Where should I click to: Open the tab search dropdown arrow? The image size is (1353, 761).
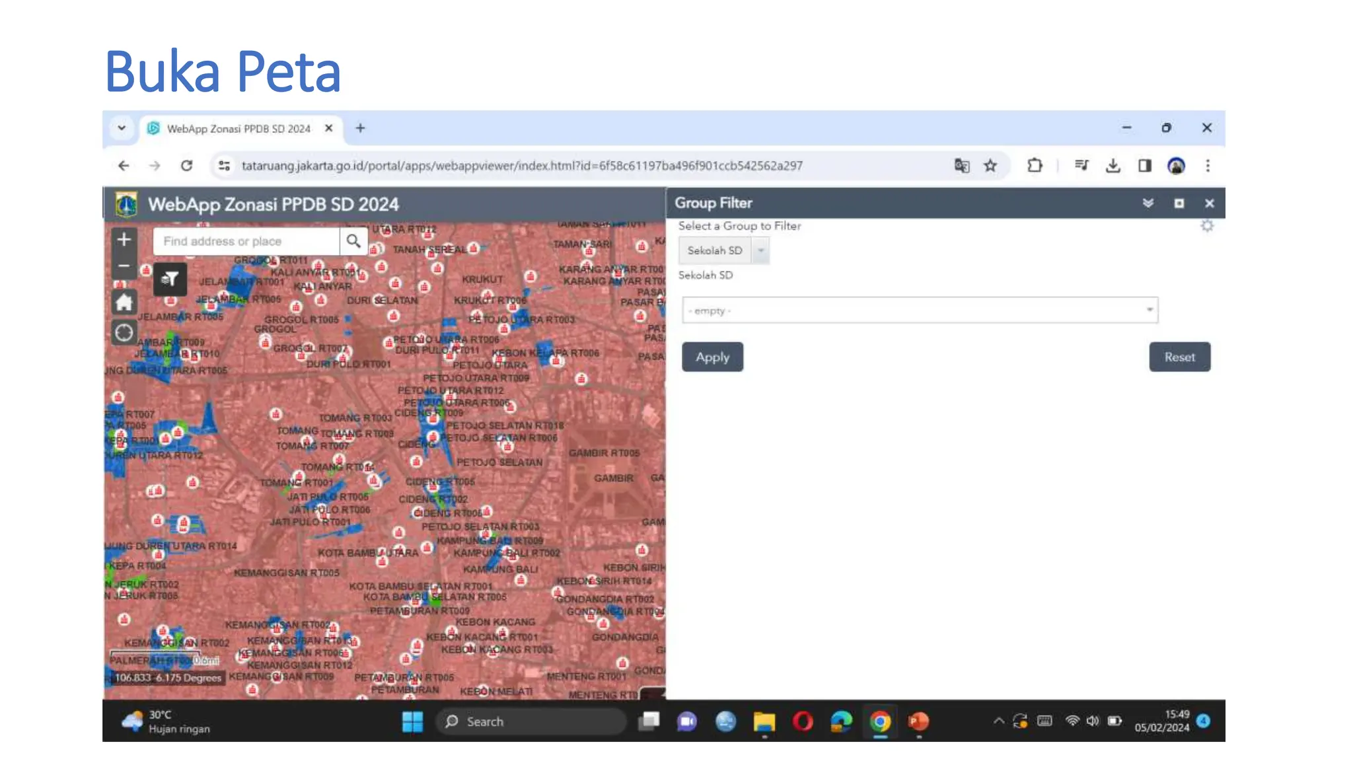point(122,128)
